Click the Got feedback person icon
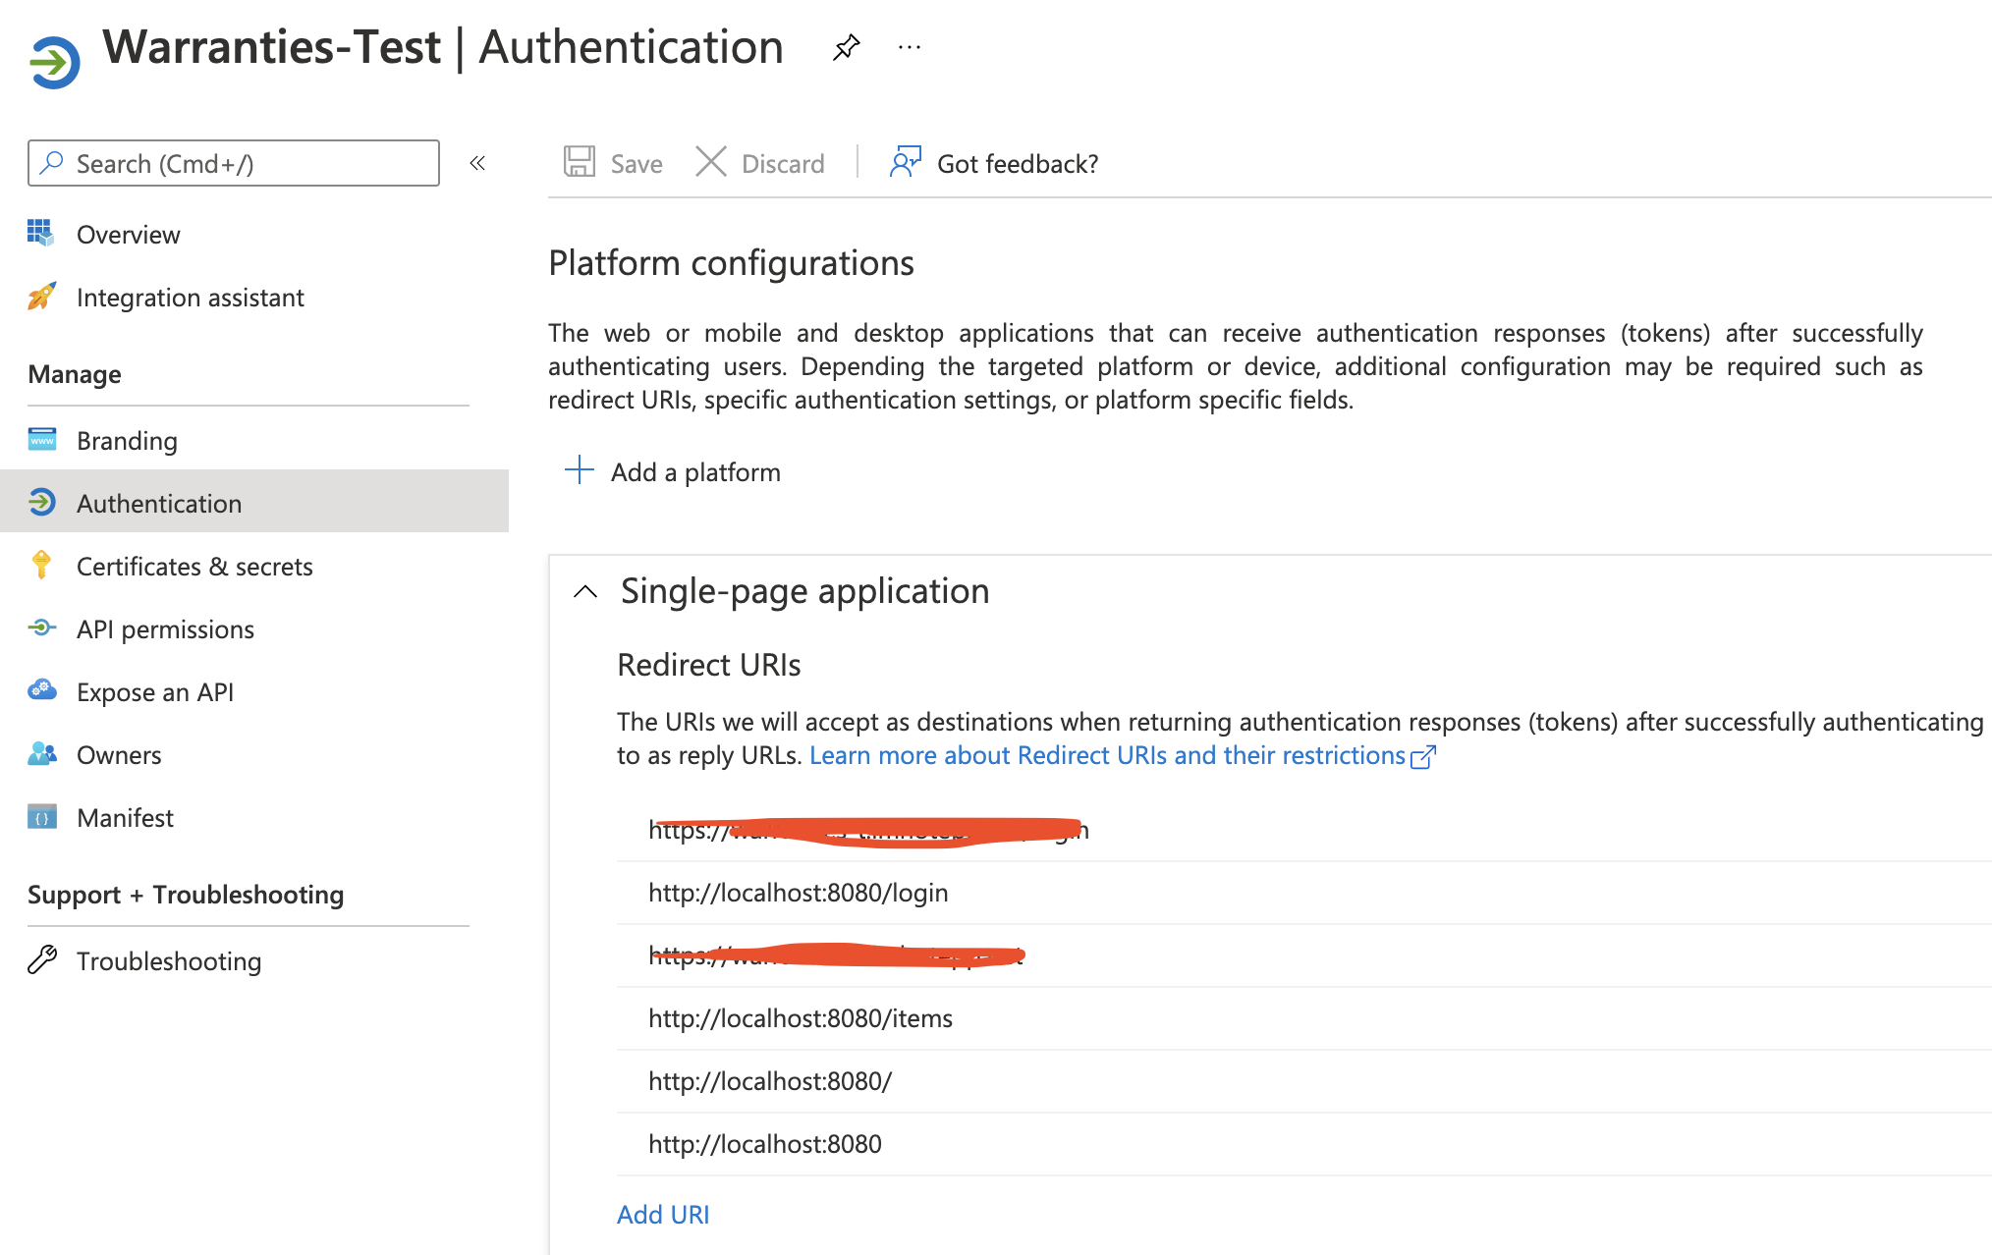Viewport: 1992px width, 1255px height. pyautogui.click(x=905, y=162)
